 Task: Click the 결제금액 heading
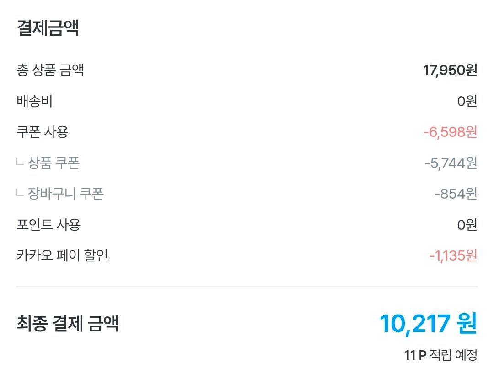(x=48, y=28)
